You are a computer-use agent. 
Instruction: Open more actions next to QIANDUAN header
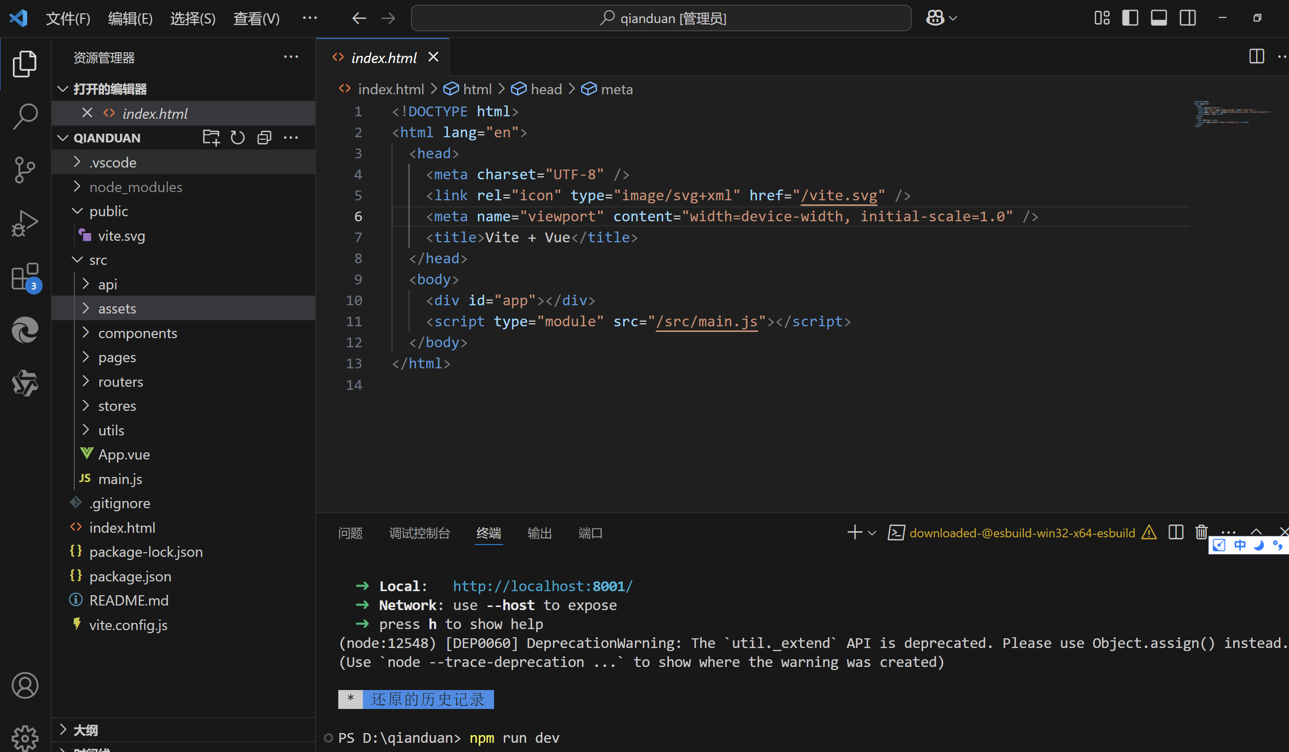pos(291,137)
